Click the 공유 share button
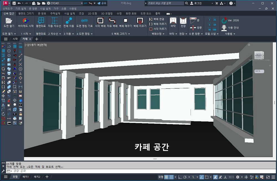 pos(102,3)
